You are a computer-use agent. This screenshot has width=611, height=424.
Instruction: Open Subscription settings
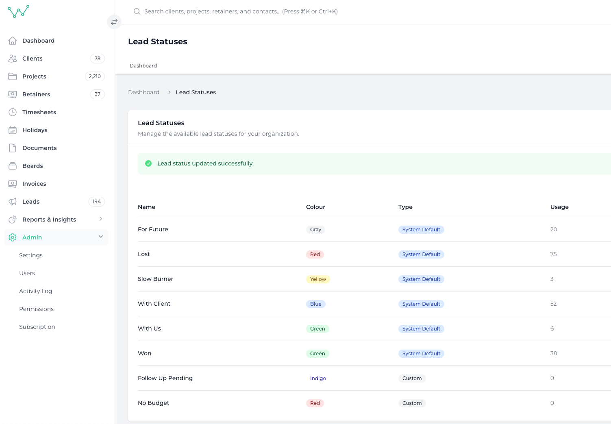(37, 326)
